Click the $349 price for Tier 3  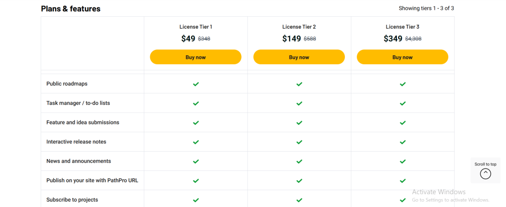[x=393, y=39]
